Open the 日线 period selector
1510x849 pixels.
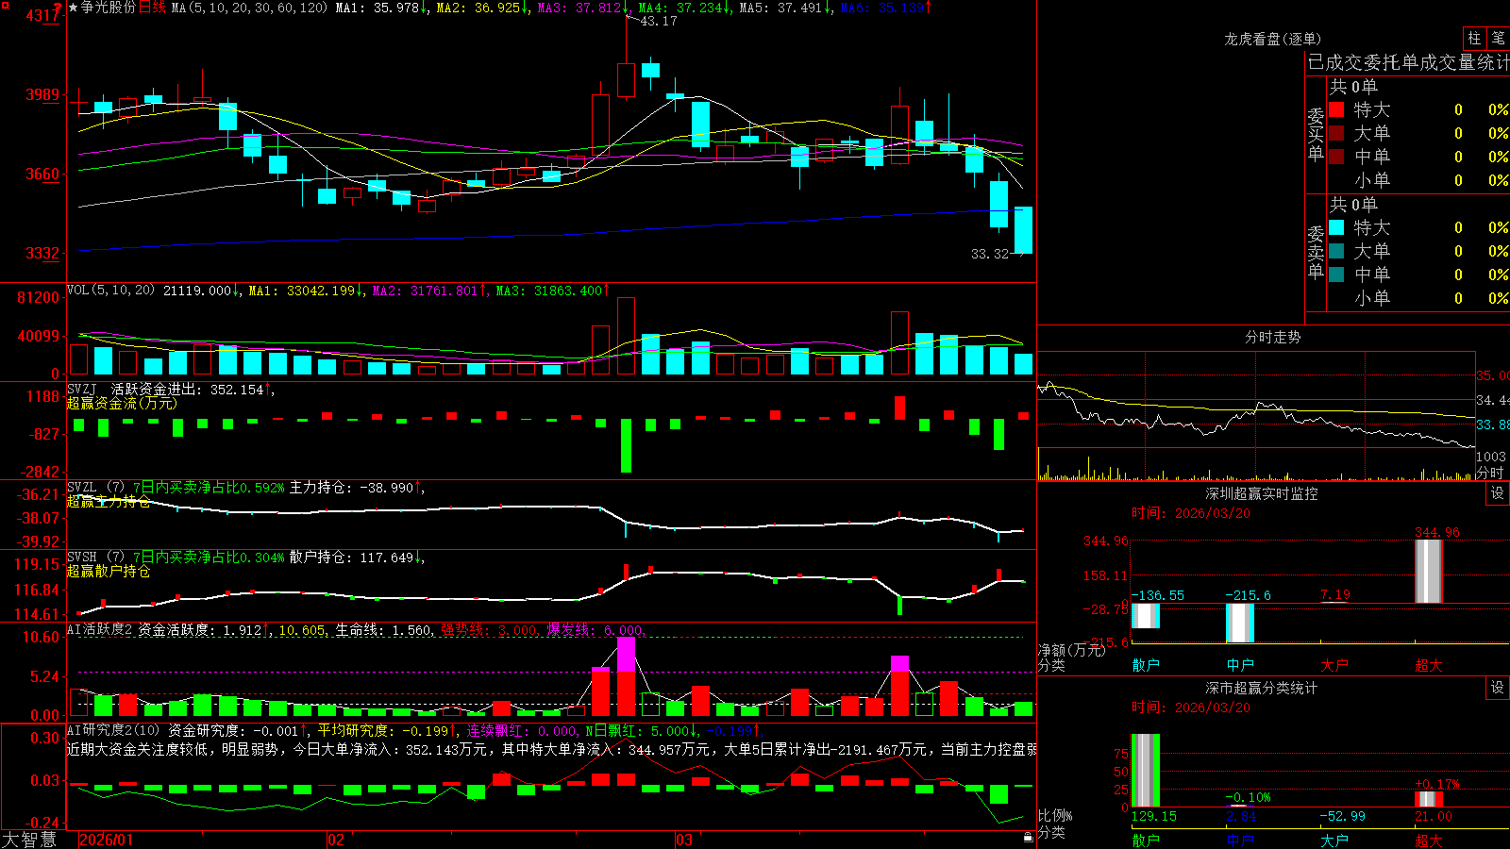[152, 8]
